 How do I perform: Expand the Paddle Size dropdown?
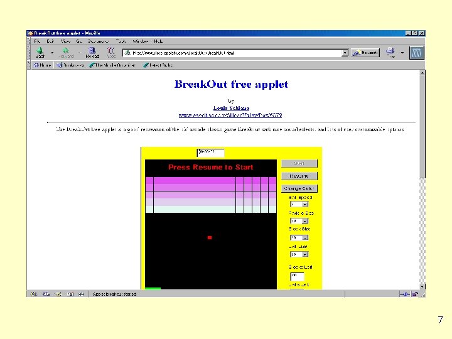click(x=304, y=221)
